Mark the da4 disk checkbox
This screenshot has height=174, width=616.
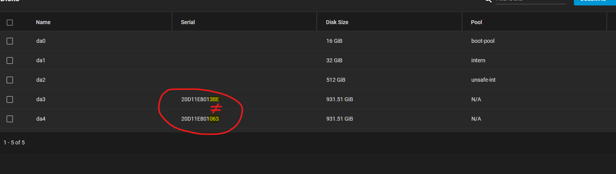[10, 119]
